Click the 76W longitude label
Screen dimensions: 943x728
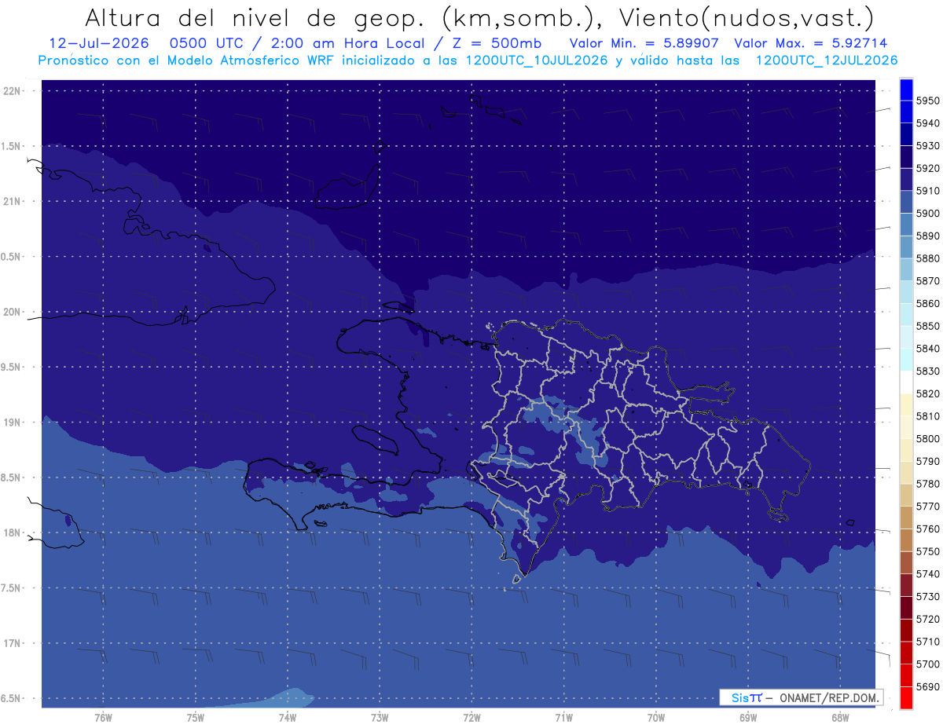[x=103, y=717]
